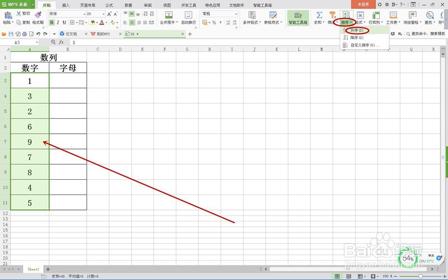Select Ascending (升序) in sort menu
448x280 pixels.
point(364,30)
